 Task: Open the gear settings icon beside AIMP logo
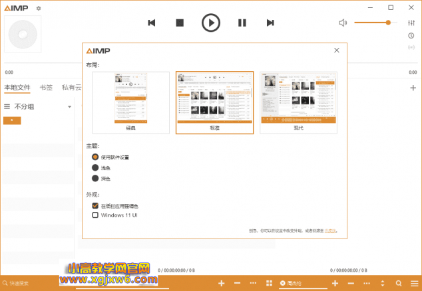[39, 9]
